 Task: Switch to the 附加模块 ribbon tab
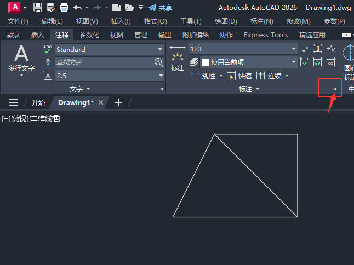point(196,35)
